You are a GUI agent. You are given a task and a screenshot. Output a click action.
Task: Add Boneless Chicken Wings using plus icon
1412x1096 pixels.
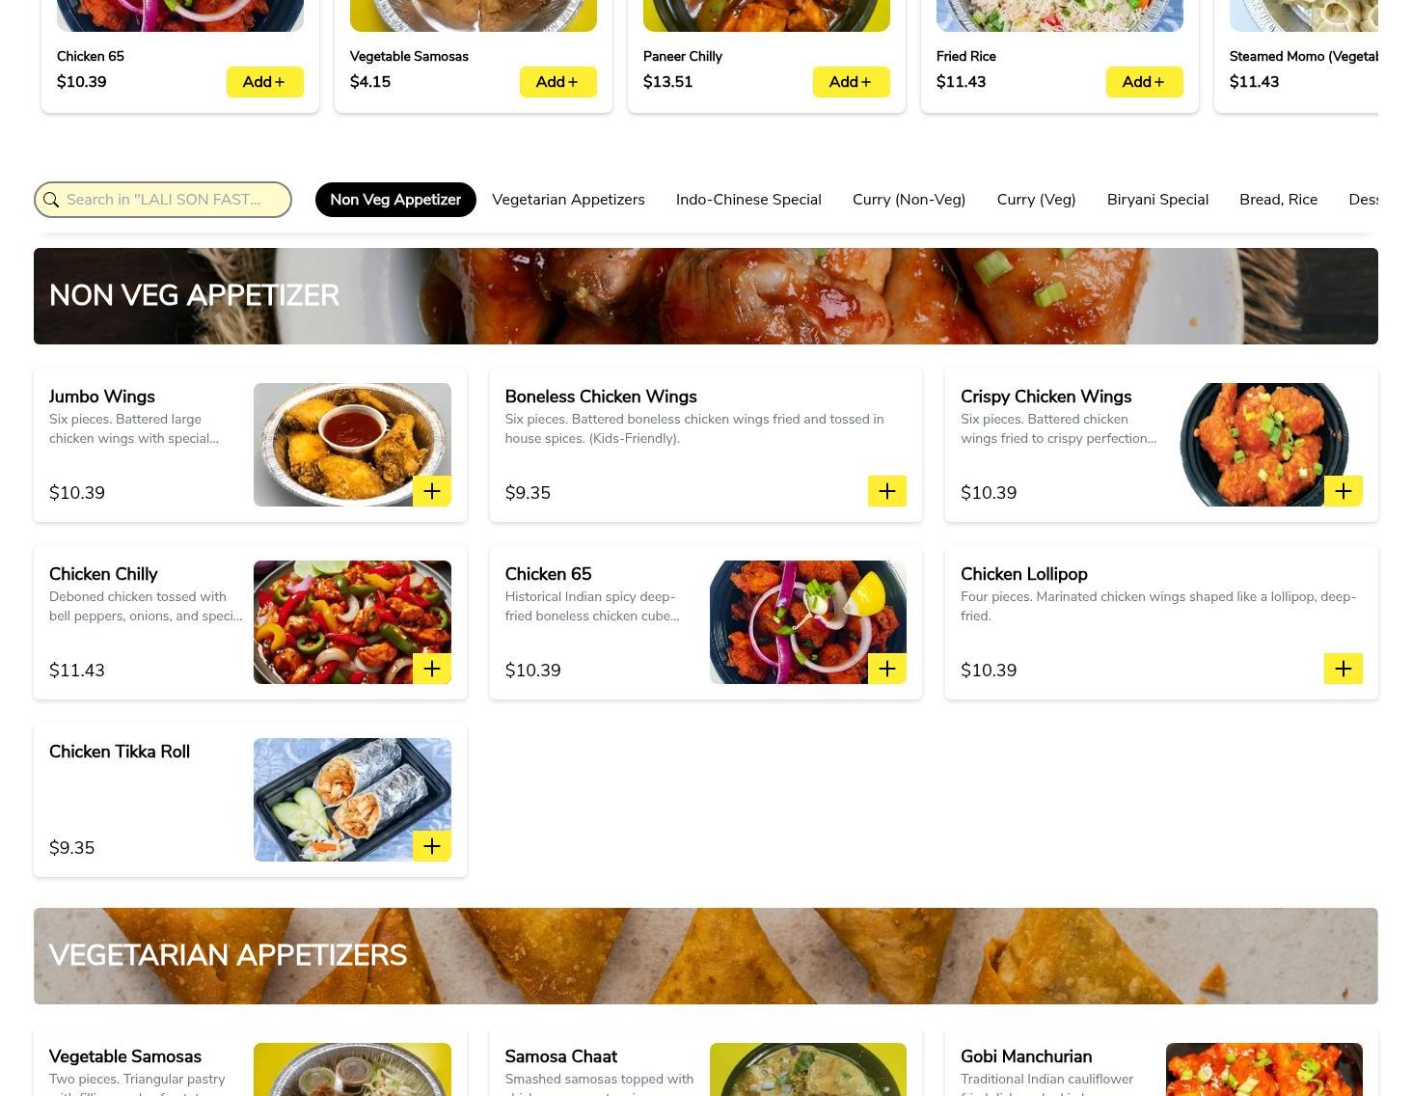[x=887, y=491]
